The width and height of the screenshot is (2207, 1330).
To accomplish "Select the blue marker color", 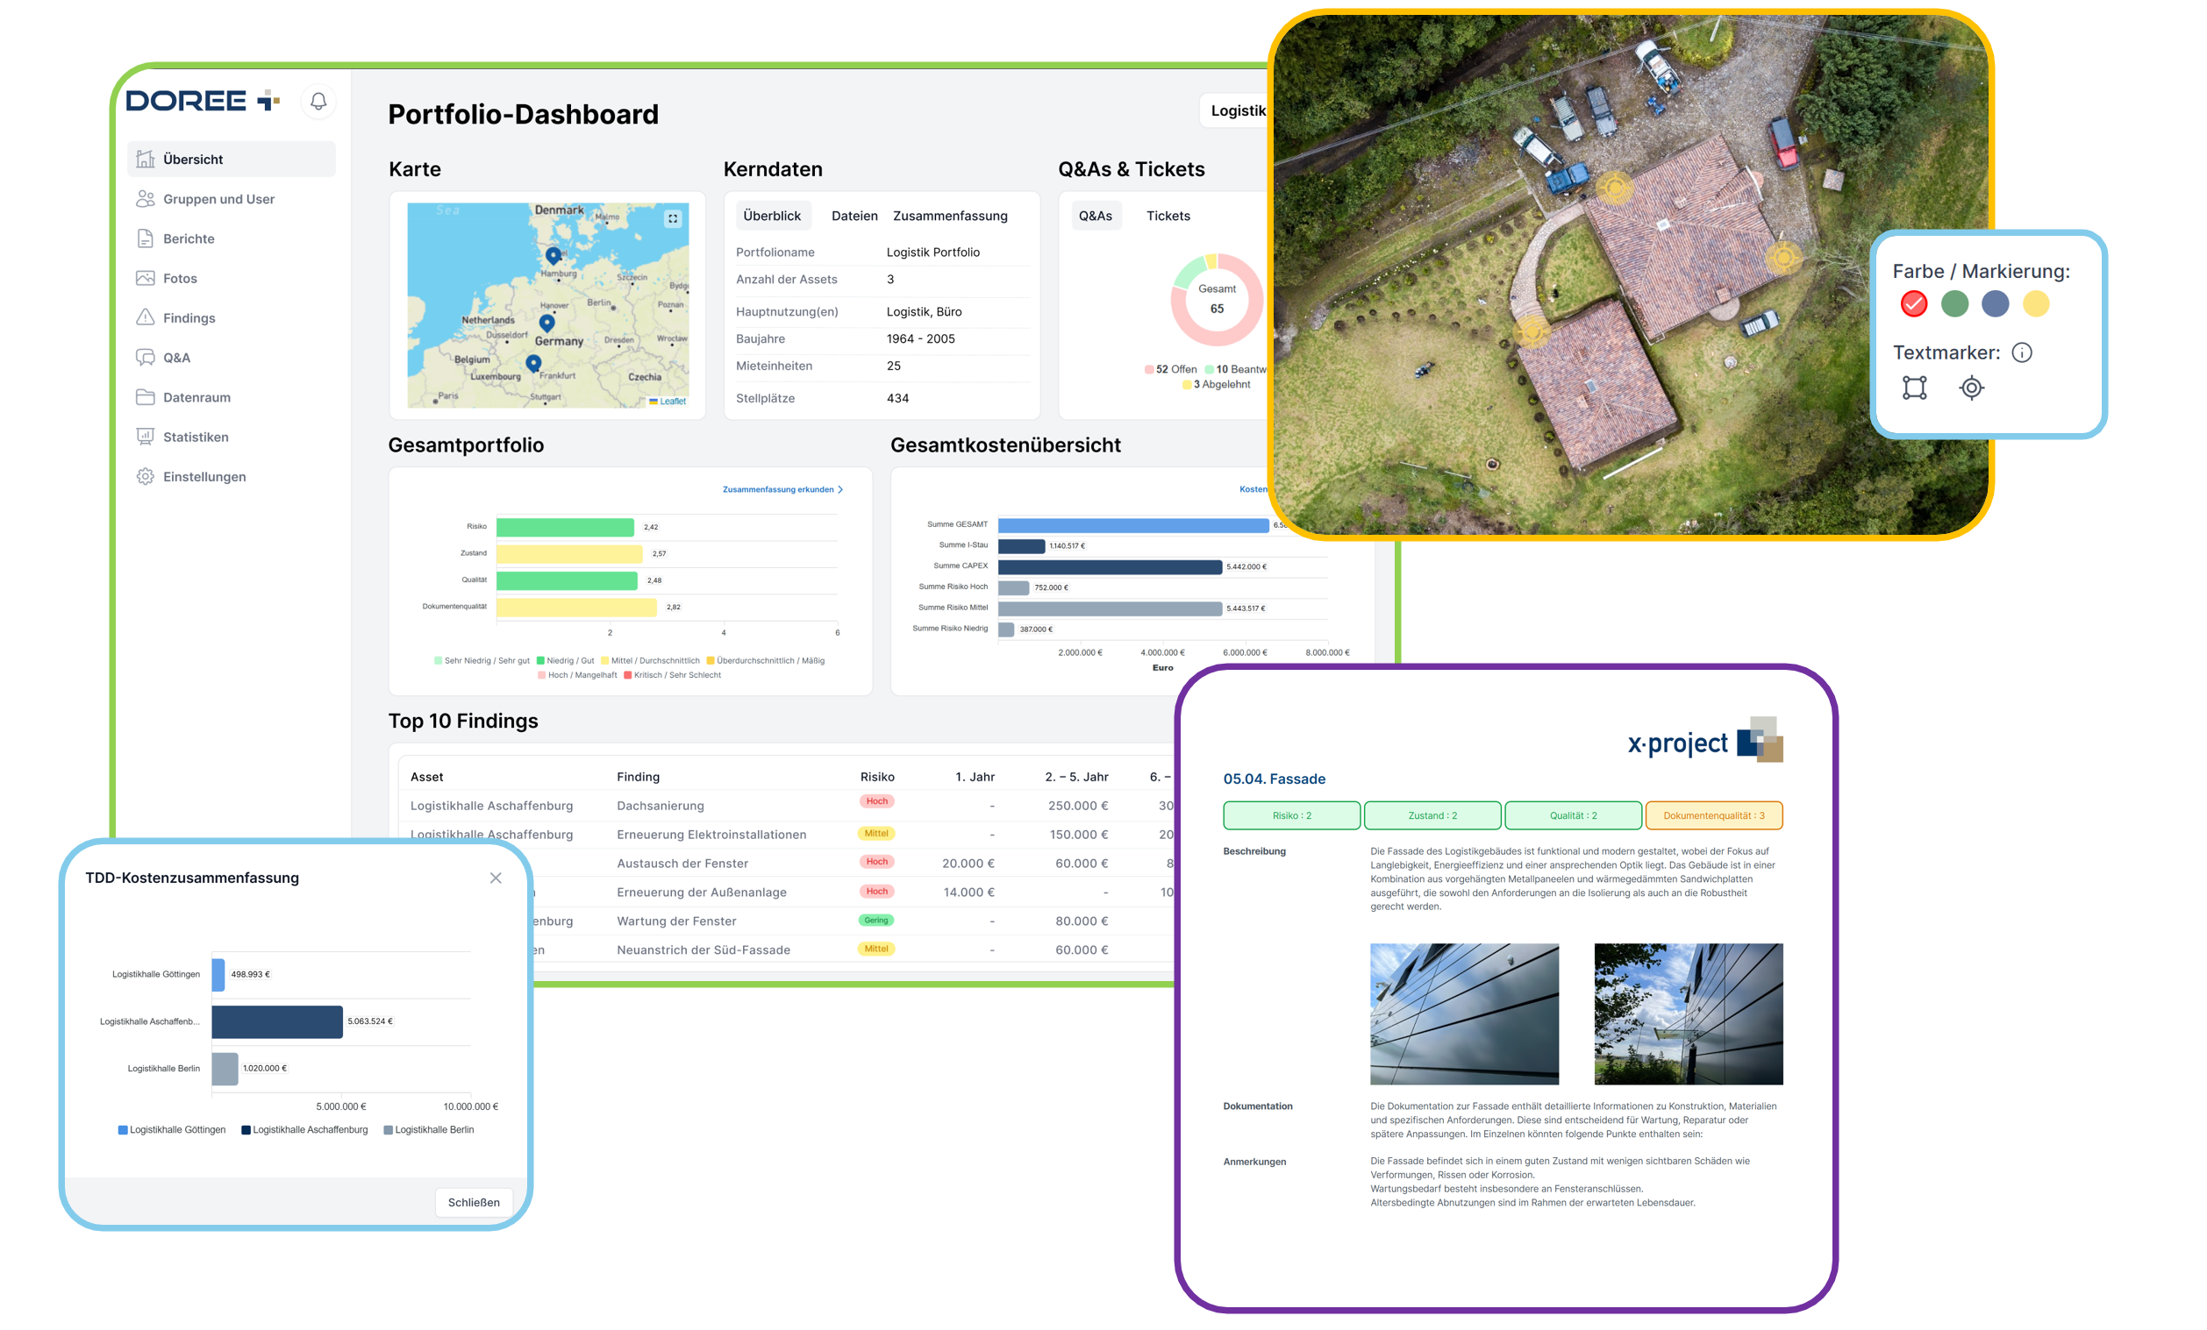I will click(x=1995, y=304).
